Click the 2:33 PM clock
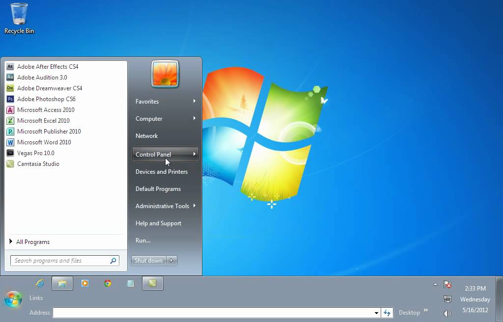503x322 pixels. coord(475,289)
